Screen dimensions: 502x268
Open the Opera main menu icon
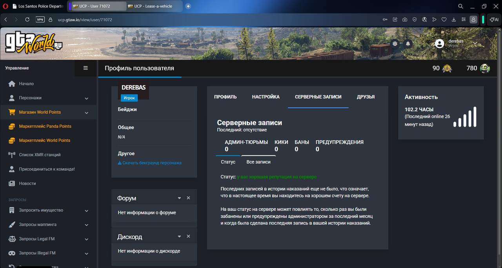click(5, 6)
